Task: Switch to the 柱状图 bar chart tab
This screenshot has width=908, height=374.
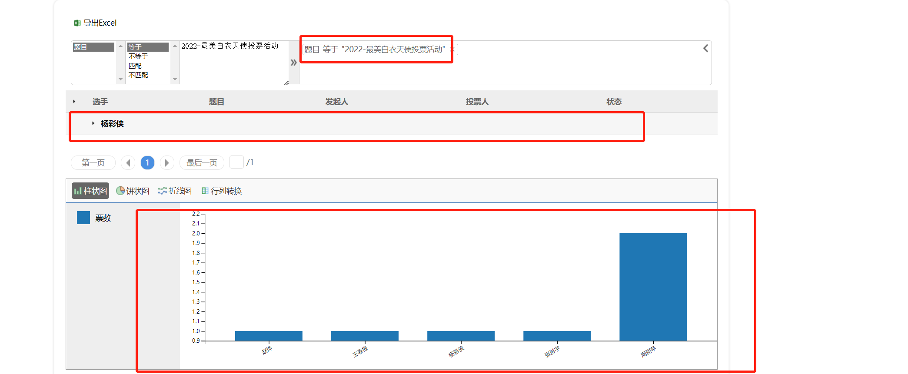Action: [x=90, y=191]
